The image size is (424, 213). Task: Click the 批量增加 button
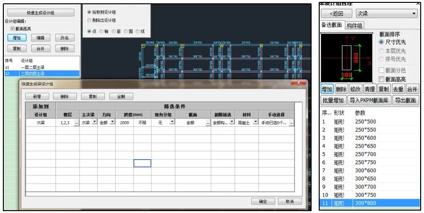tap(333, 100)
